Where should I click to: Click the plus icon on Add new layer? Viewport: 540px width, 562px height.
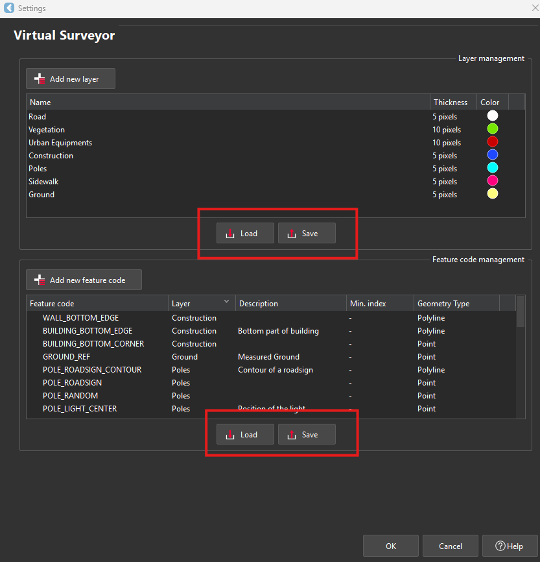pos(40,79)
